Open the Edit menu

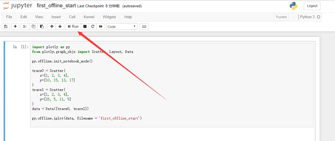point(24,17)
